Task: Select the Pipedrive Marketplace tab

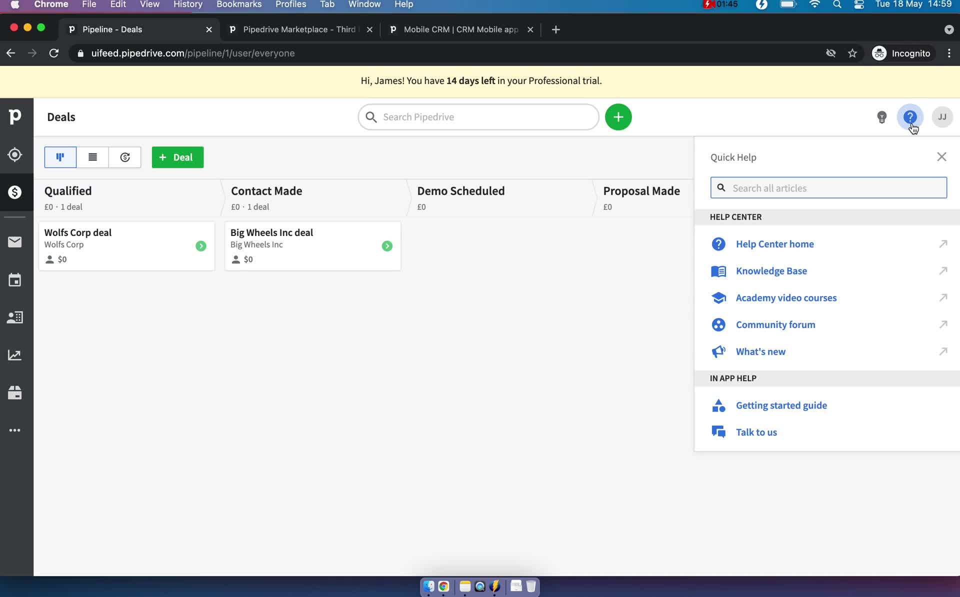Action: [300, 29]
